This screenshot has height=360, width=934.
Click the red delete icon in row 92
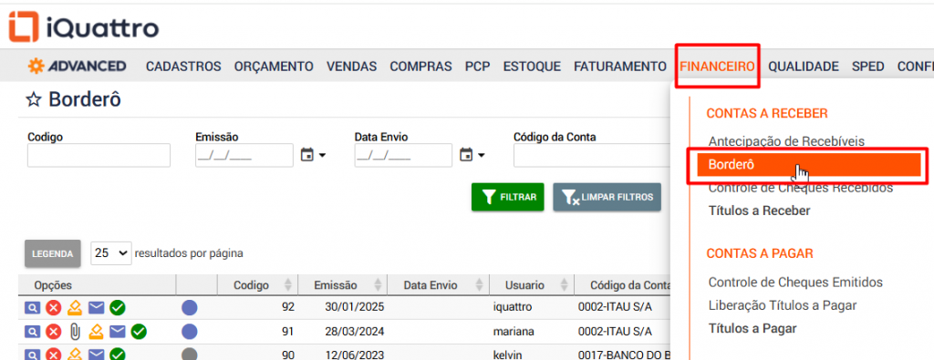[54, 308]
